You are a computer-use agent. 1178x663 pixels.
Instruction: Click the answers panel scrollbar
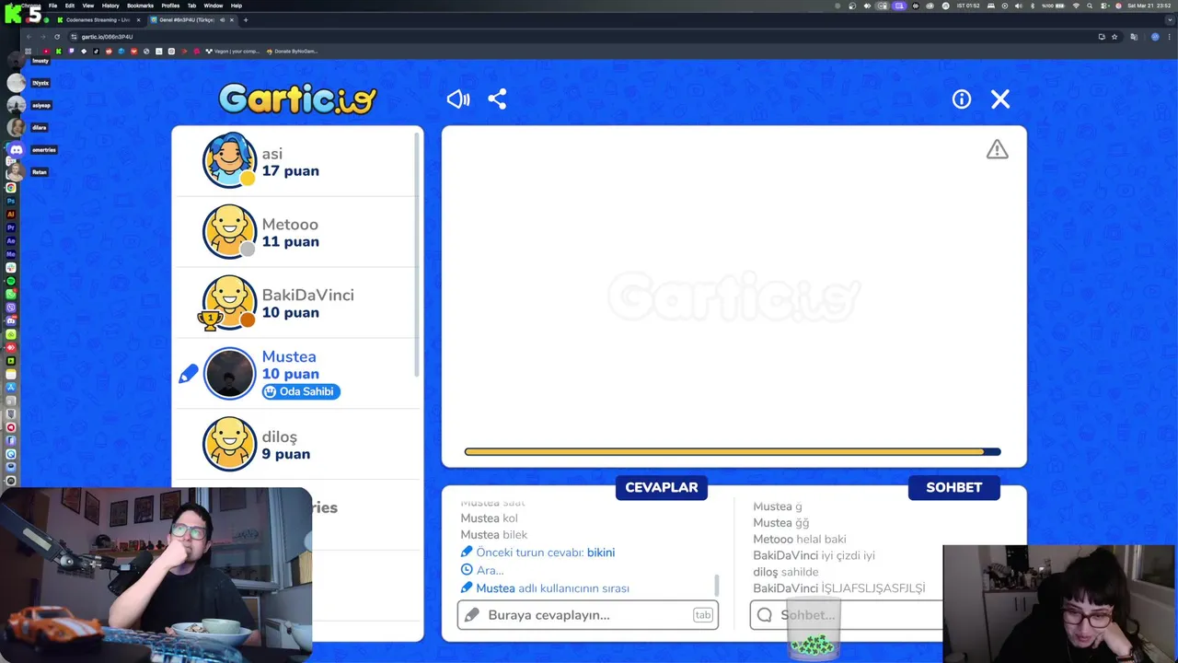coord(717,586)
